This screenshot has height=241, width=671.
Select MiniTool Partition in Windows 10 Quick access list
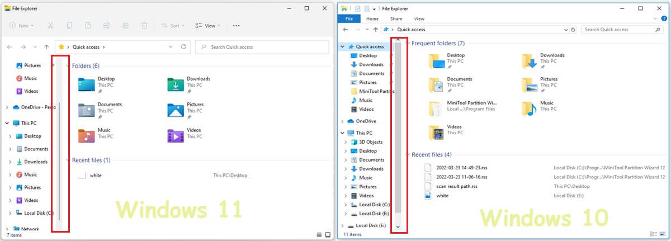(x=372, y=91)
